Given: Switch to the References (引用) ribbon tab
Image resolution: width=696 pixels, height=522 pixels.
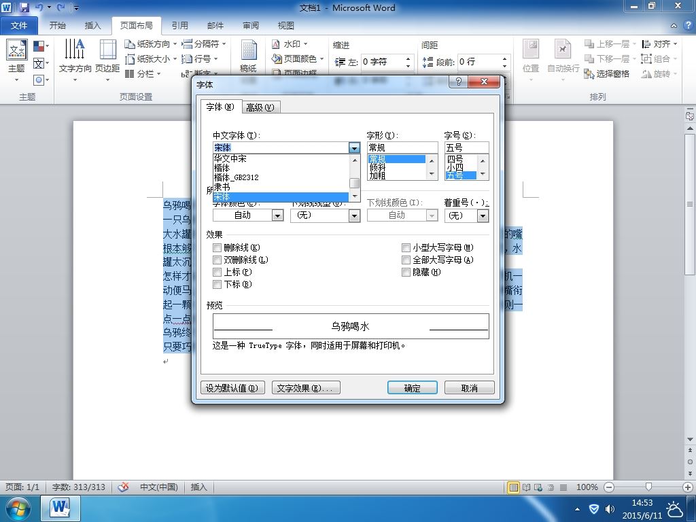Looking at the screenshot, I should coord(179,26).
